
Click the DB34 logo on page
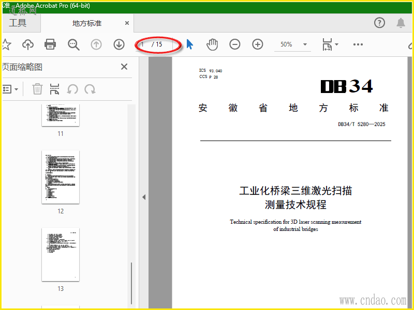(346, 86)
